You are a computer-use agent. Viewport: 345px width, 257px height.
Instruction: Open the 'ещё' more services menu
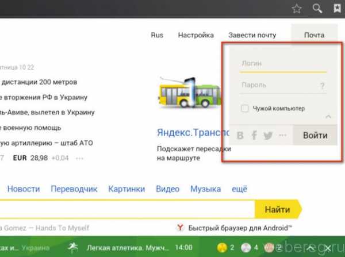click(240, 189)
